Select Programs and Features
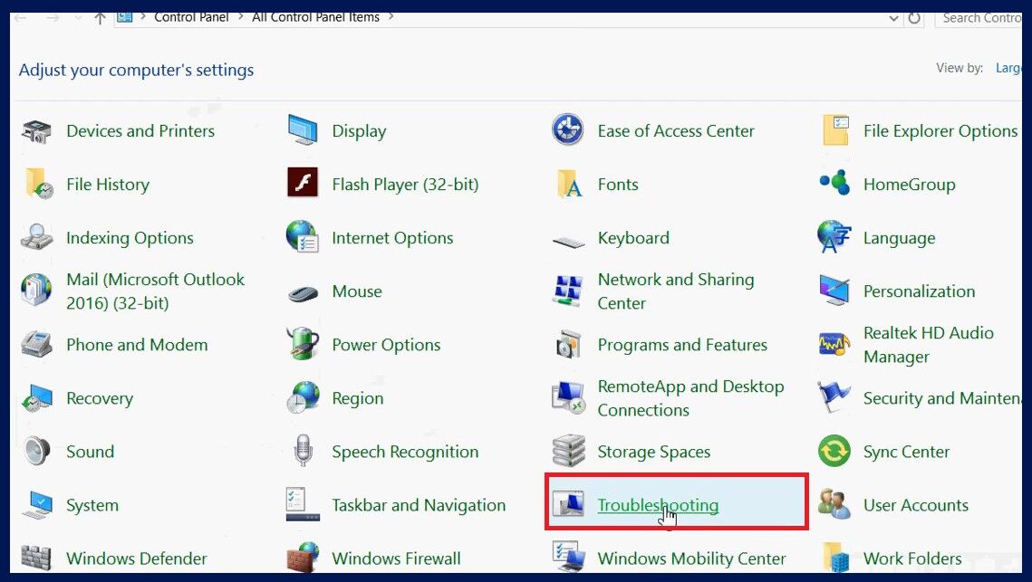The height and width of the screenshot is (582, 1032). click(x=682, y=345)
